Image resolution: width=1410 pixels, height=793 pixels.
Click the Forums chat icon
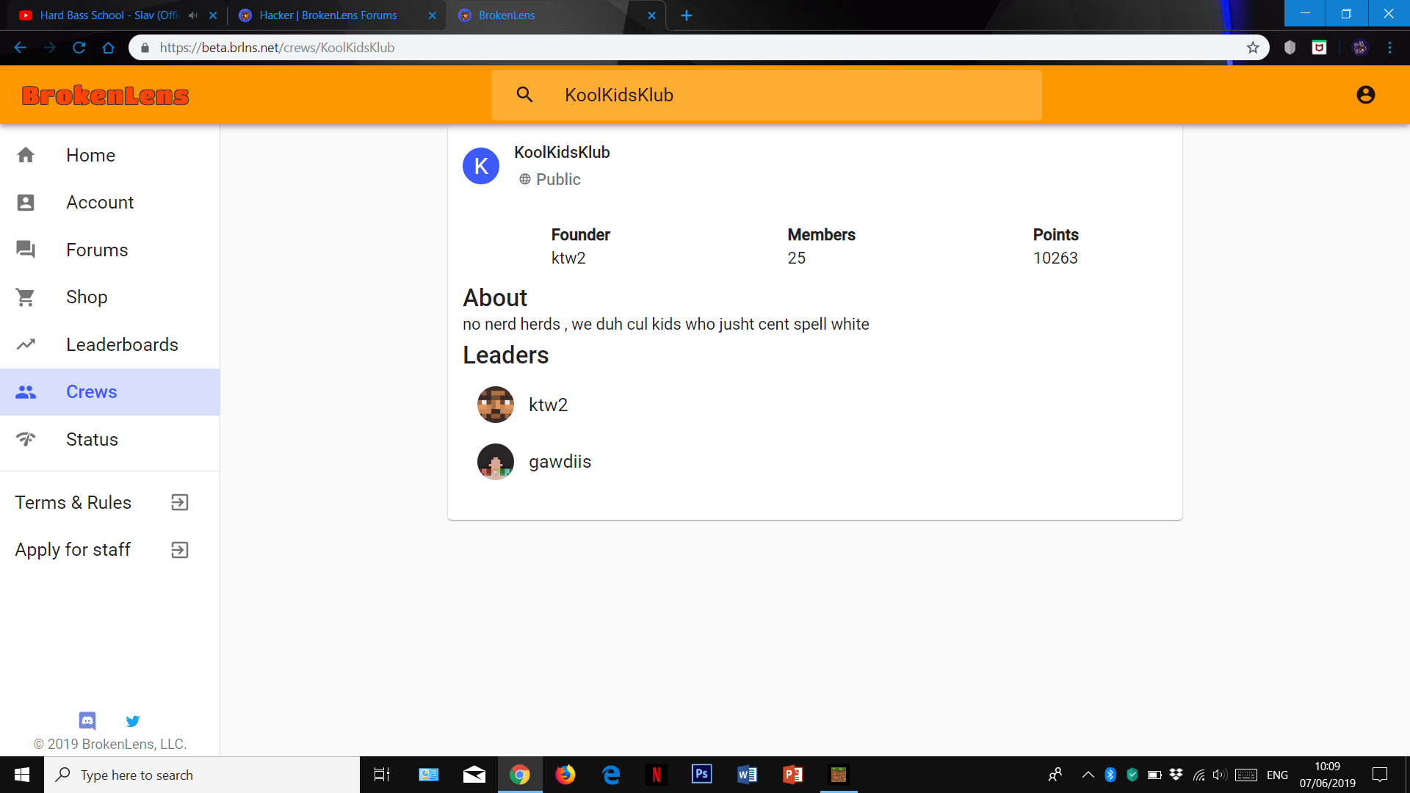tap(26, 250)
